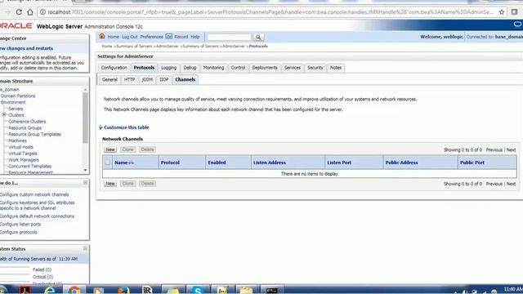
Task: Click the Name column sort icon
Action: 131,163
